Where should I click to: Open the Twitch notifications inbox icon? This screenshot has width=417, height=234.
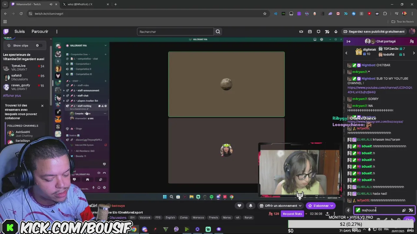coord(310,32)
